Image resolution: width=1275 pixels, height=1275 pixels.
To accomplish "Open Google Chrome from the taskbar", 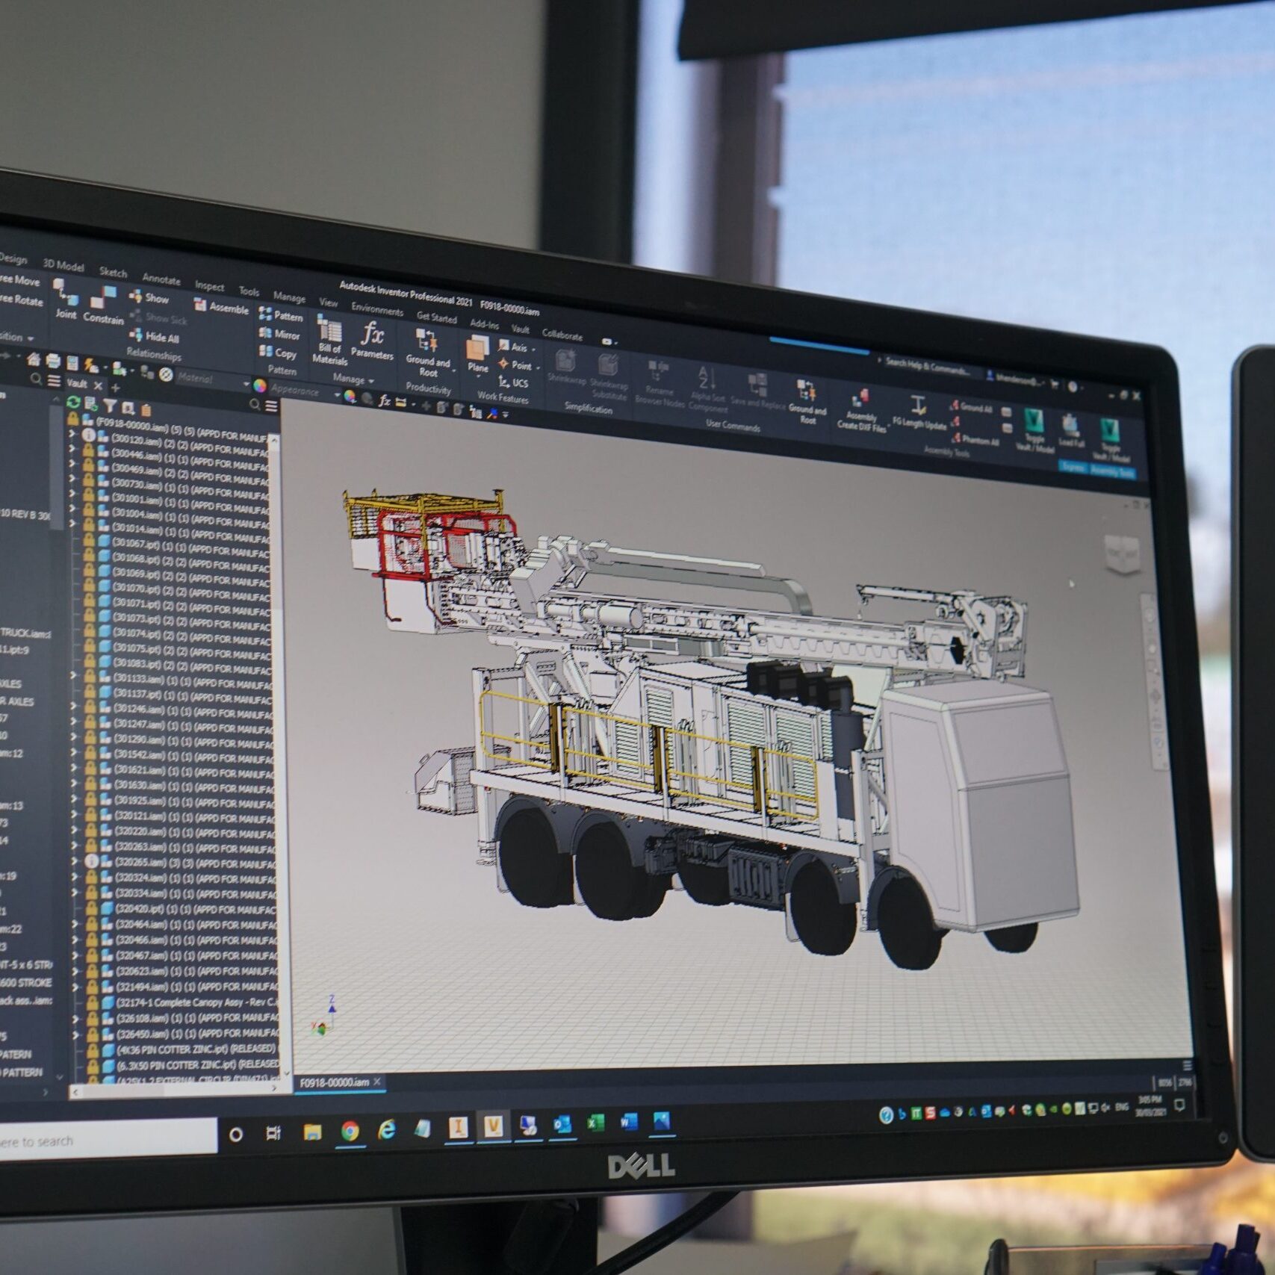I will click(350, 1132).
